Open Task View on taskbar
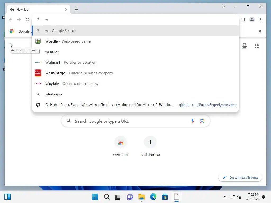Viewport: 271px width, 203px height. click(118, 197)
